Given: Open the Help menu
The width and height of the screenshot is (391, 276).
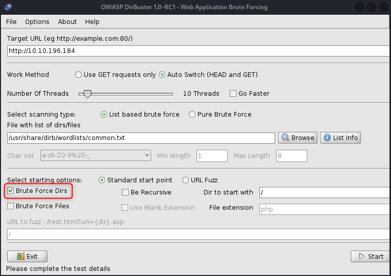Looking at the screenshot, I should (92, 22).
